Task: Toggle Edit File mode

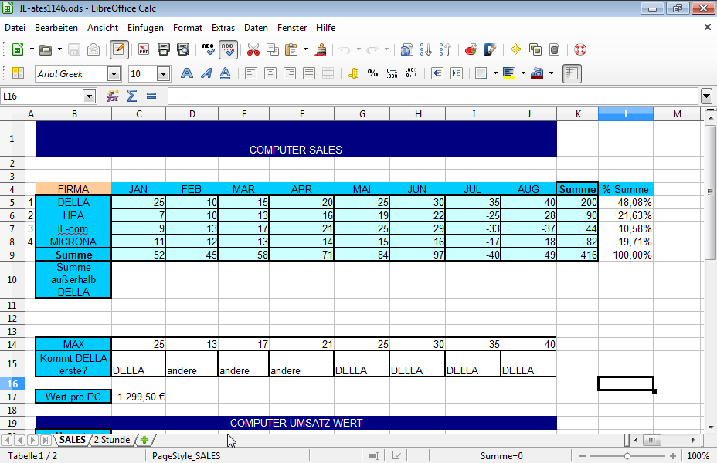Action: point(119,49)
